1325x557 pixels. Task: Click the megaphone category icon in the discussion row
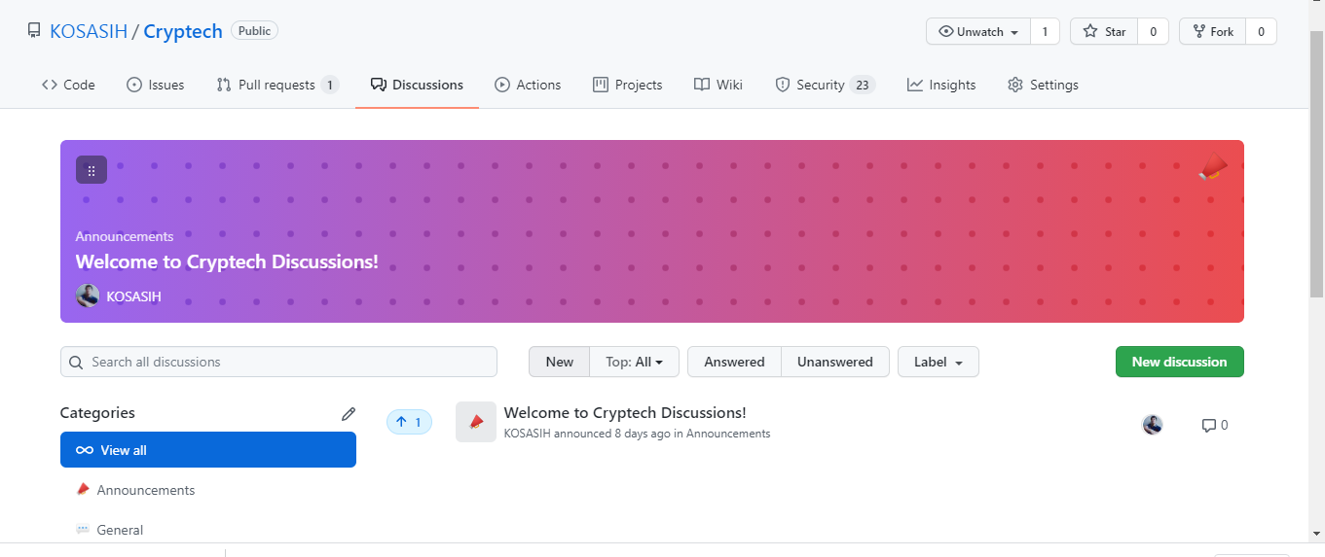pos(476,422)
